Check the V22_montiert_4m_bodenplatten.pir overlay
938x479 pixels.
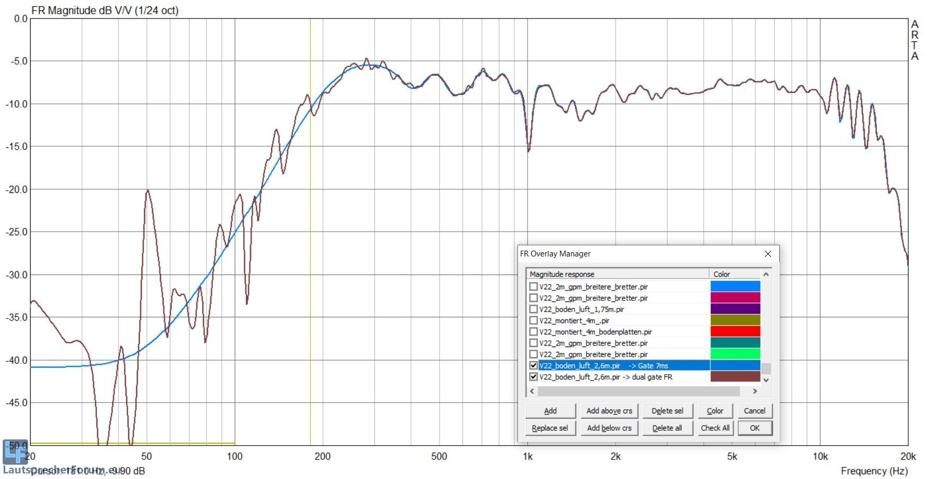pyautogui.click(x=533, y=332)
